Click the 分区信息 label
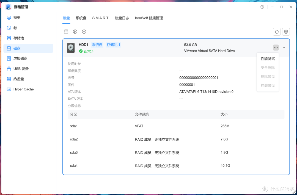 click(74, 106)
